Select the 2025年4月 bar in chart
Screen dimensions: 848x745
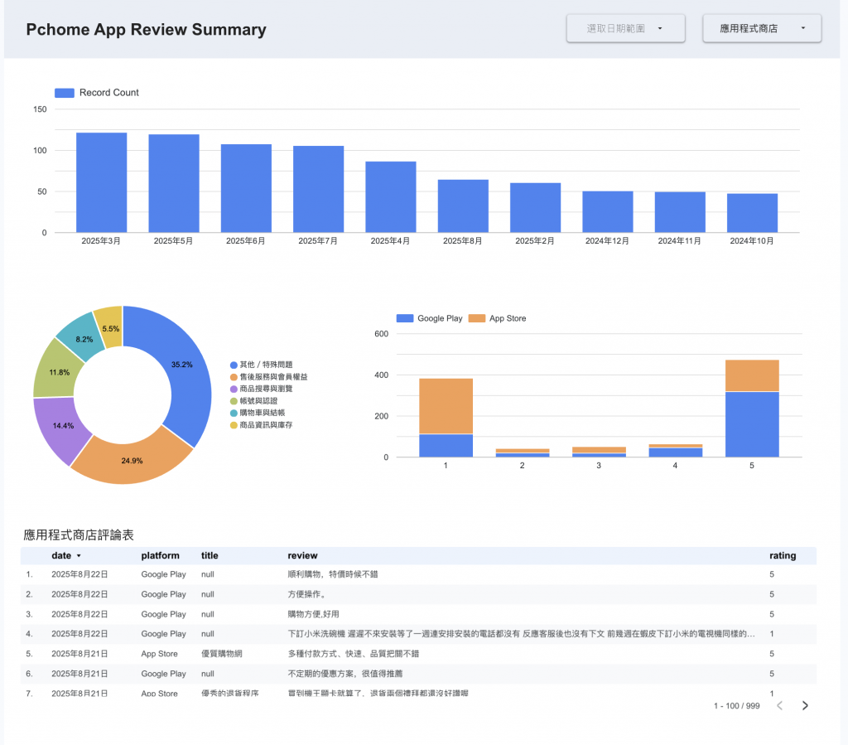[391, 197]
